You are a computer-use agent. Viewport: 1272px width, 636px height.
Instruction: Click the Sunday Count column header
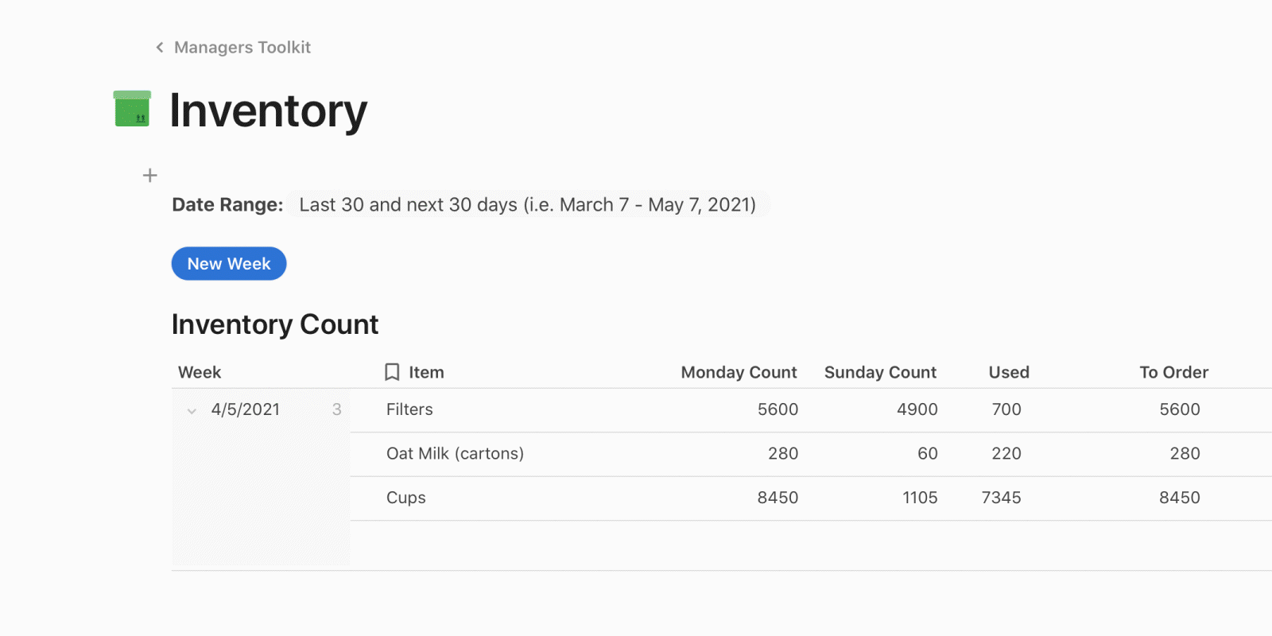(880, 372)
